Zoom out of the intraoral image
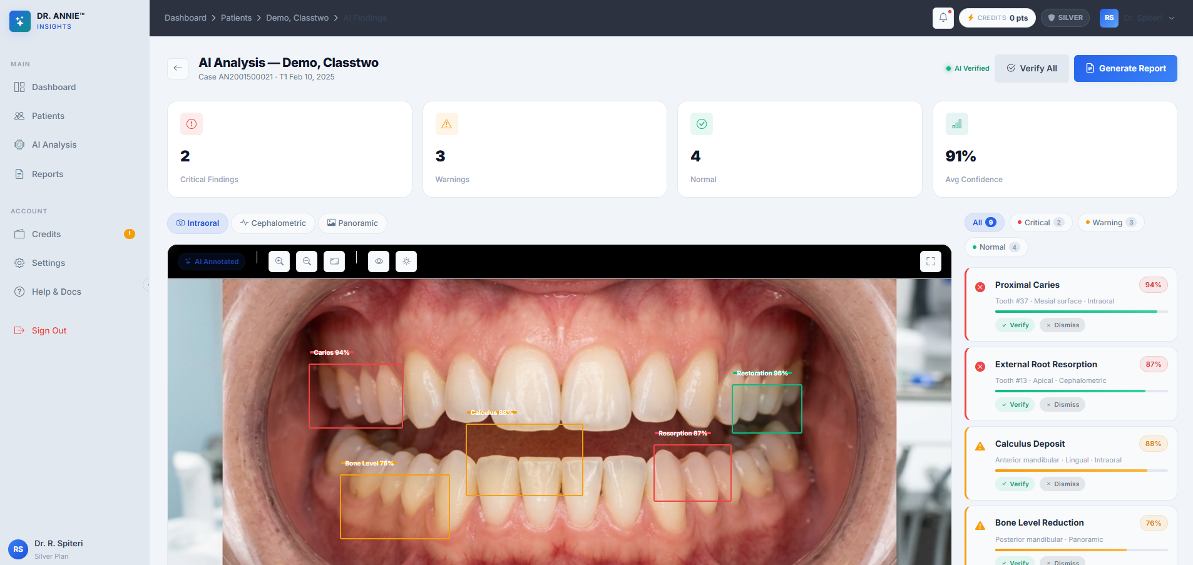 point(307,262)
